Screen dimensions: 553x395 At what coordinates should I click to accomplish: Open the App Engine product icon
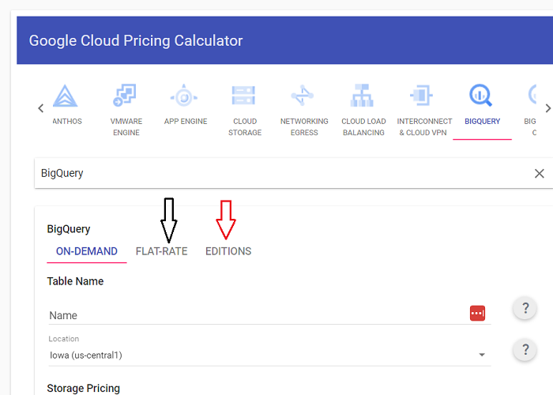coord(184,96)
